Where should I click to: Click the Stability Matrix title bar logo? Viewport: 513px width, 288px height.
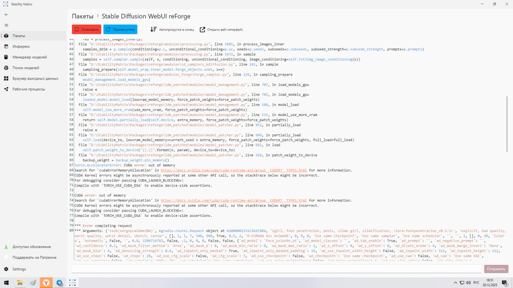(x=6, y=4)
